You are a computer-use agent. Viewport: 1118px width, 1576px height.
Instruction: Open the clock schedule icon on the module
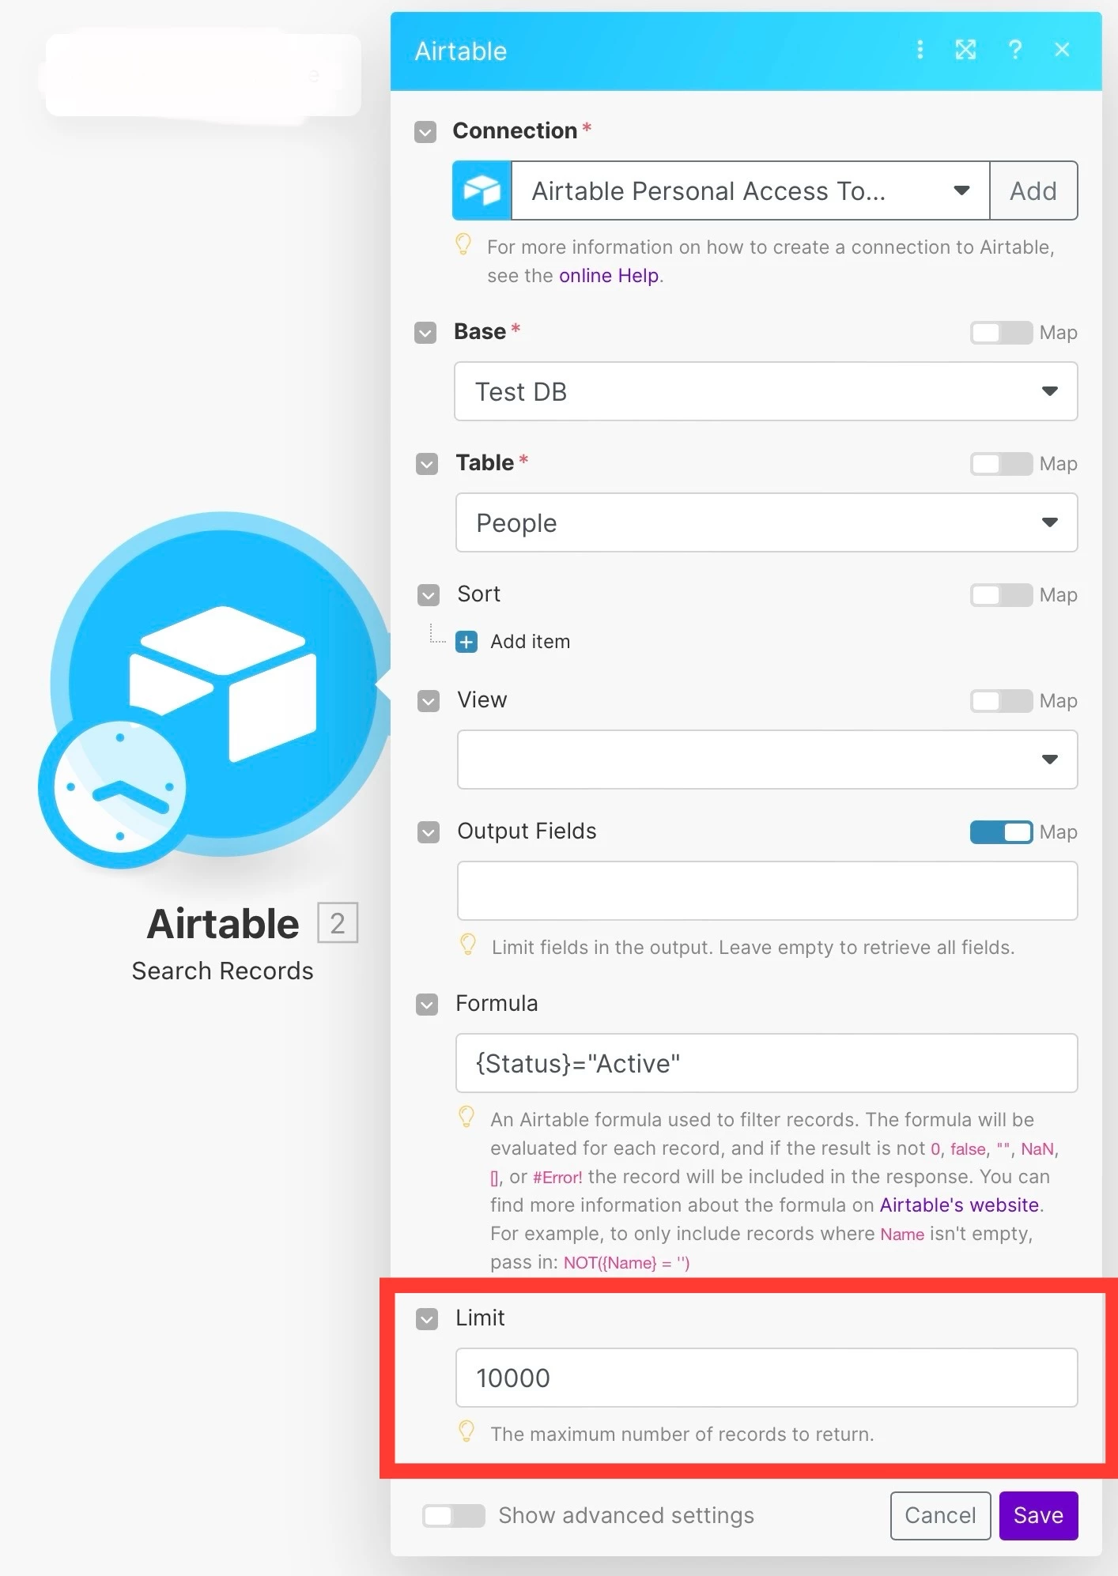[119, 786]
